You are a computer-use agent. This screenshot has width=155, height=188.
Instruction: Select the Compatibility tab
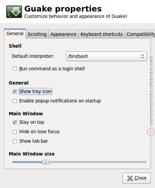coord(140,34)
